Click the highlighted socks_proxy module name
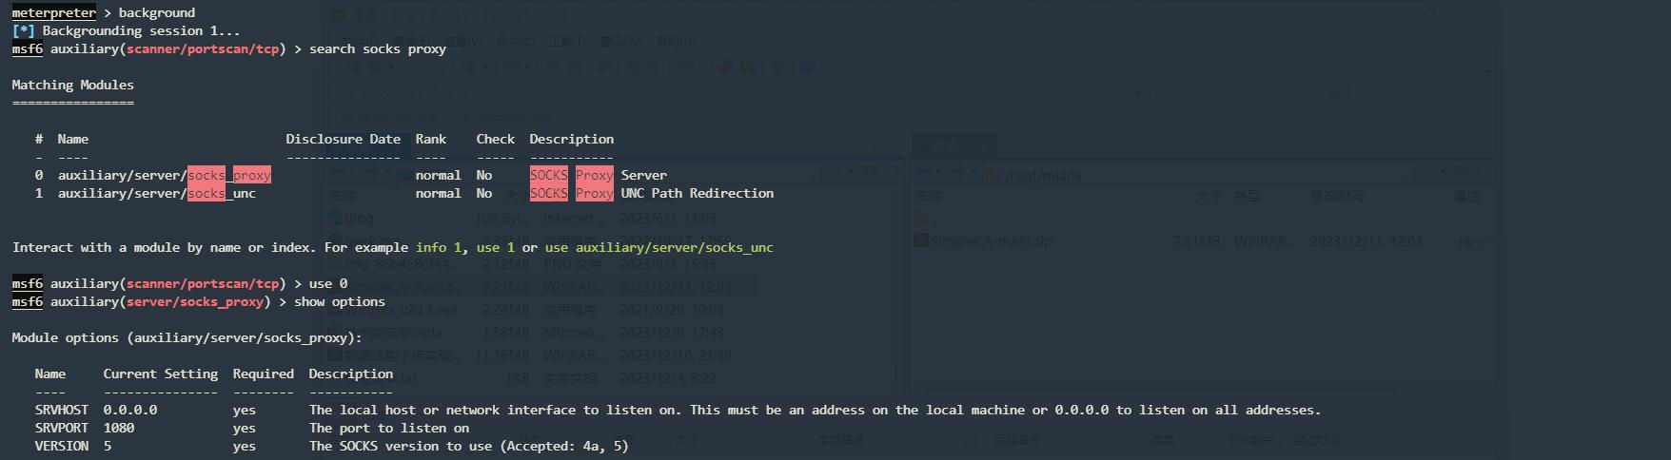Image resolution: width=1671 pixels, height=460 pixels. [x=229, y=175]
